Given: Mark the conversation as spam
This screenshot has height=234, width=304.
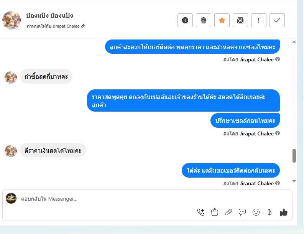Looking at the screenshot, I should pos(185,20).
